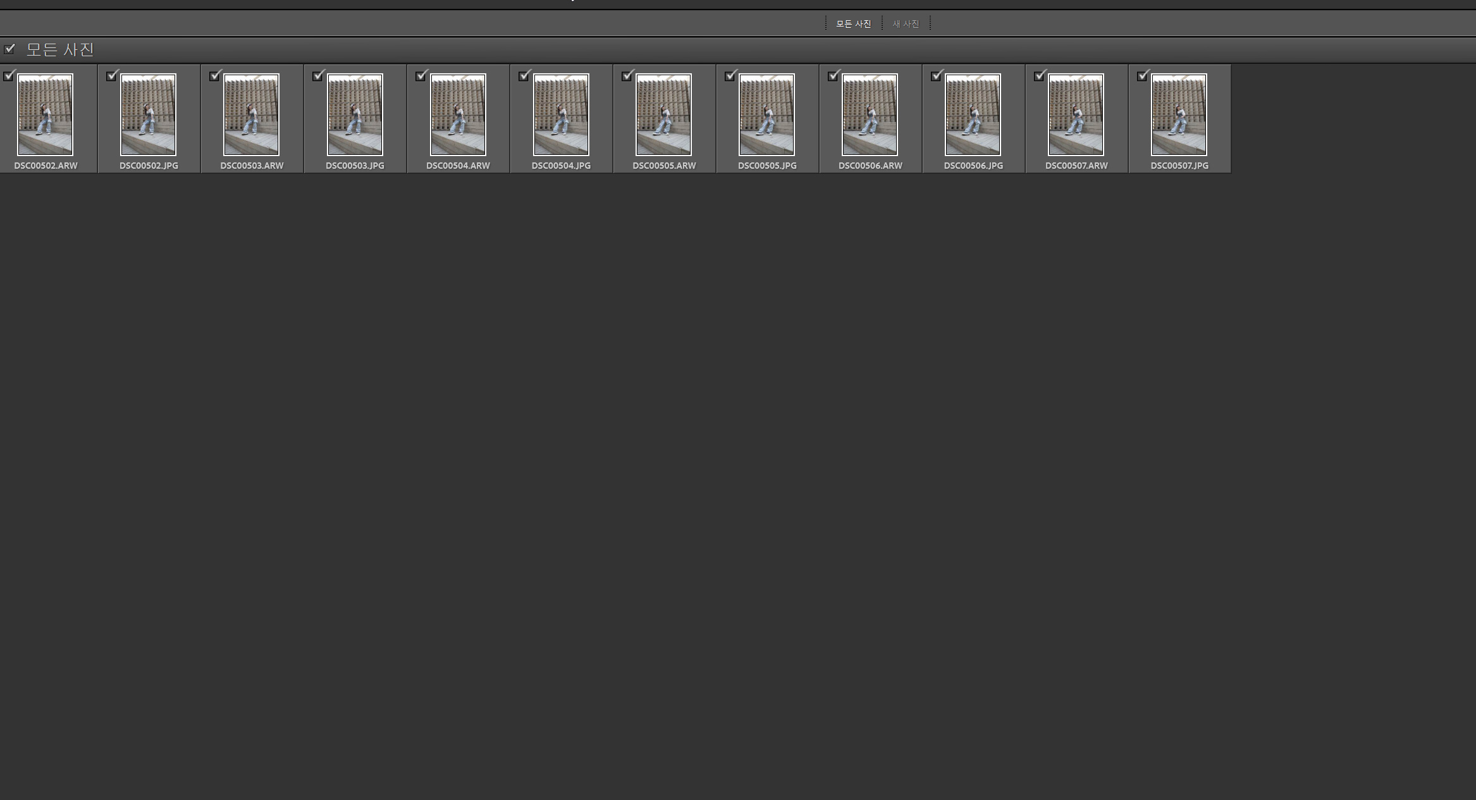
Task: Select the DSC00506.ARW thumbnail
Action: [870, 114]
